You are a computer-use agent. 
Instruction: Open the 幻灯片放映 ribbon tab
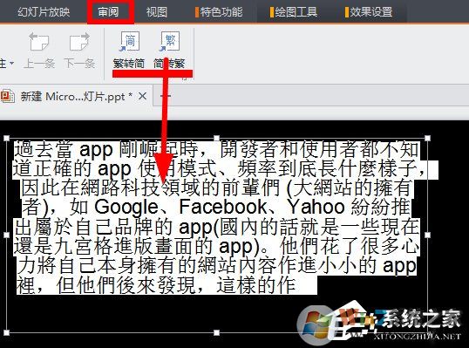click(44, 12)
